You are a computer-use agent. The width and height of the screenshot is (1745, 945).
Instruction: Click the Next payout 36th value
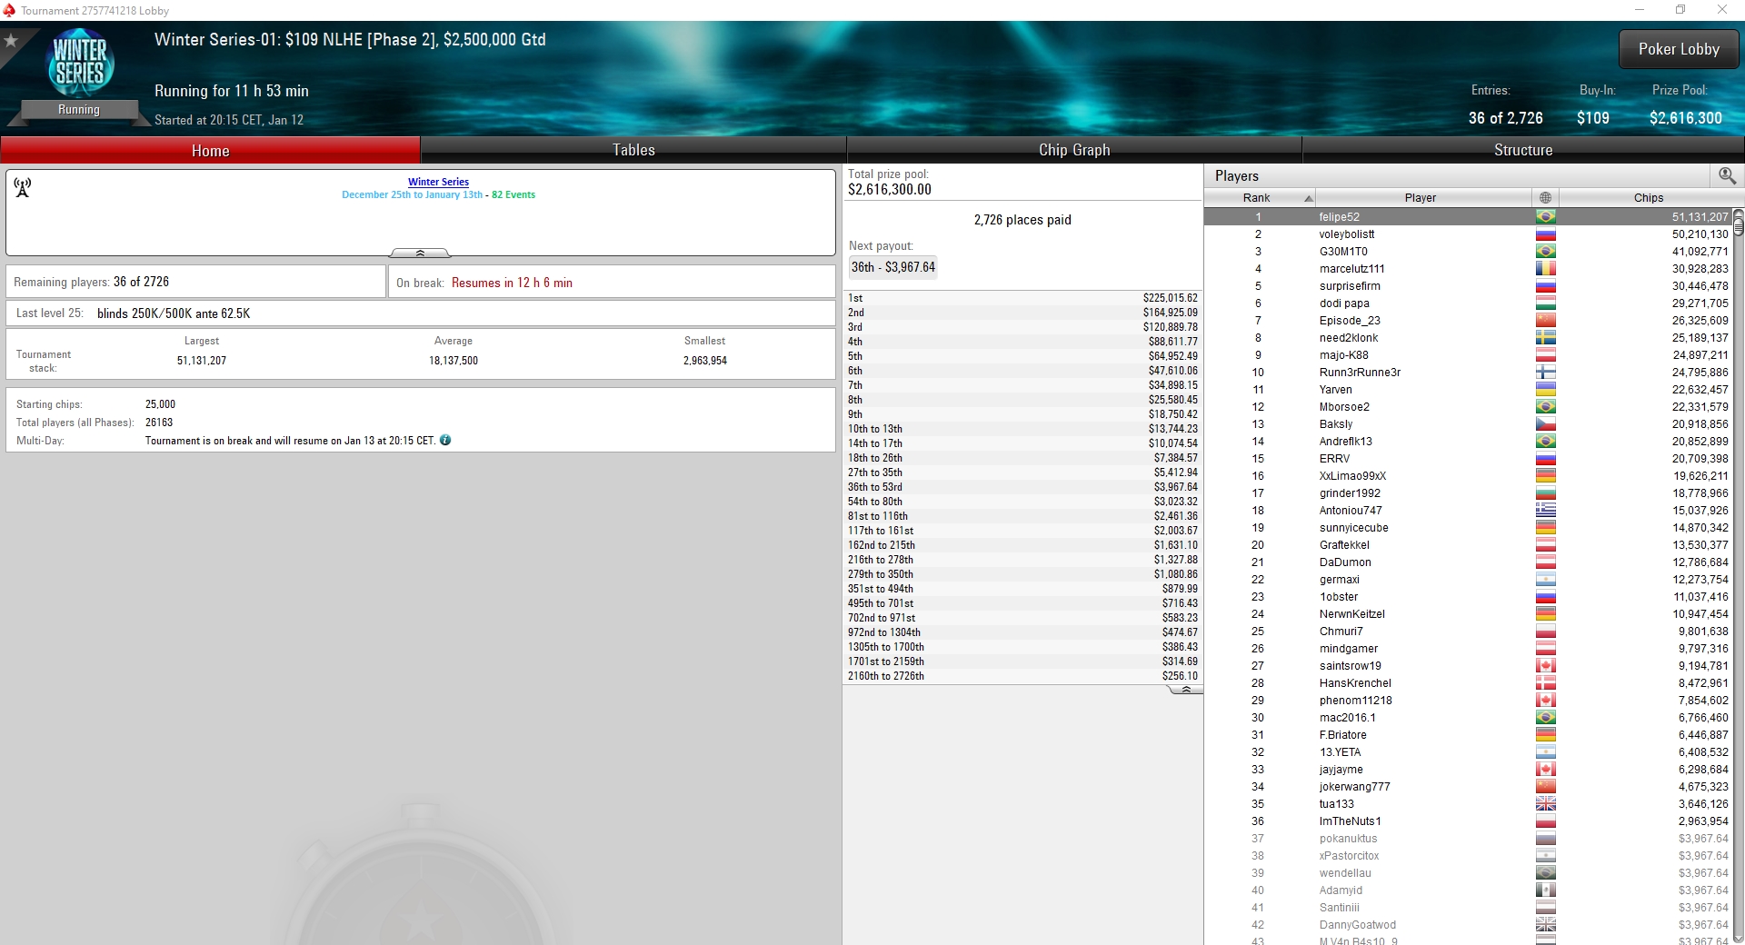pyautogui.click(x=892, y=267)
